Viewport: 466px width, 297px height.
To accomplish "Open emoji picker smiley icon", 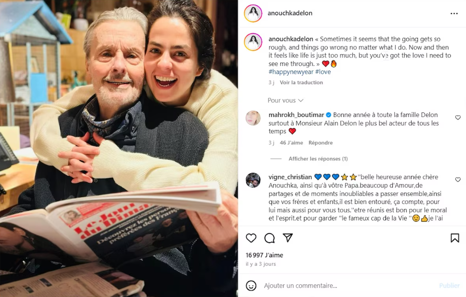I will click(251, 286).
